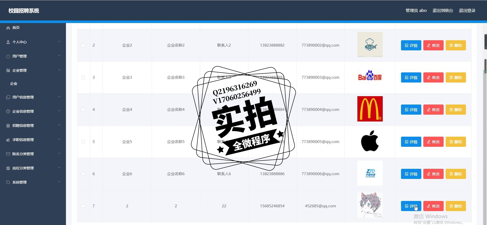Click 修改 for 企业4

pyautogui.click(x=433, y=110)
